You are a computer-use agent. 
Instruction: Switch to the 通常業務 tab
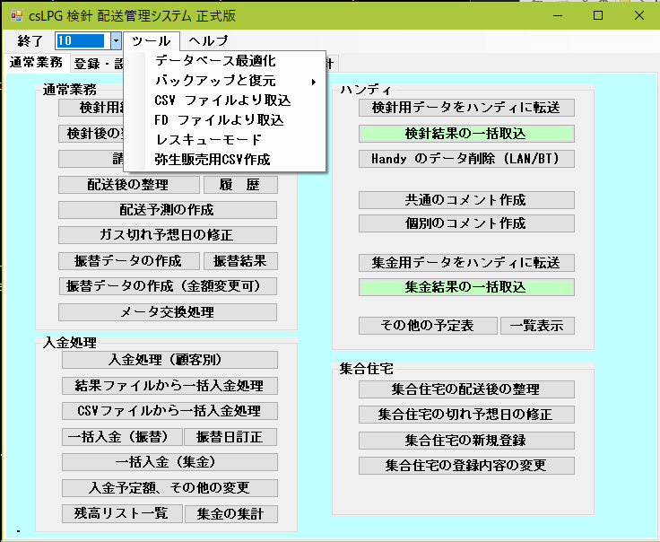tap(36, 63)
